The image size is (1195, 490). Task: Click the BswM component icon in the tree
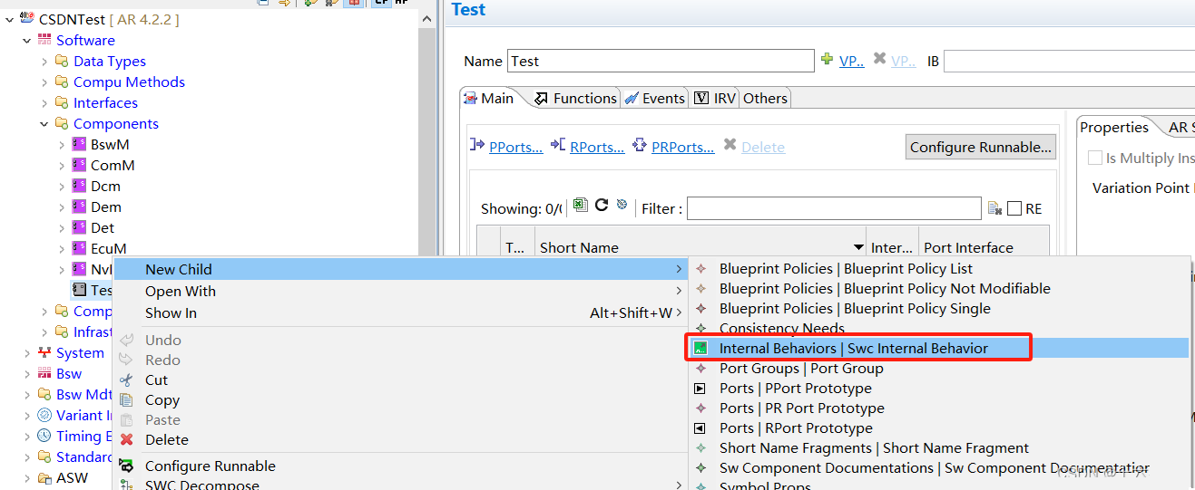click(79, 145)
